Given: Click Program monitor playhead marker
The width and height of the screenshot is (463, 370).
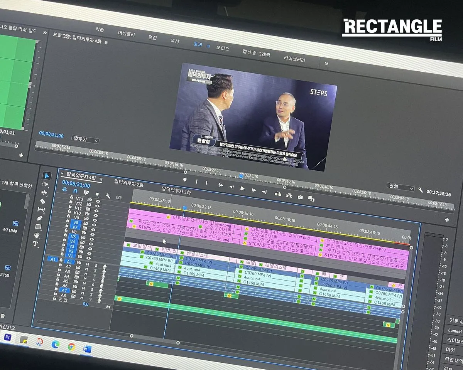Looking at the screenshot, I should point(242,176).
